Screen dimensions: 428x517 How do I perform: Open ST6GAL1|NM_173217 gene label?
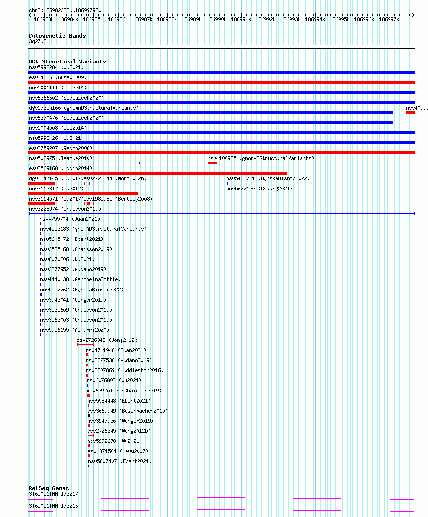click(x=53, y=494)
